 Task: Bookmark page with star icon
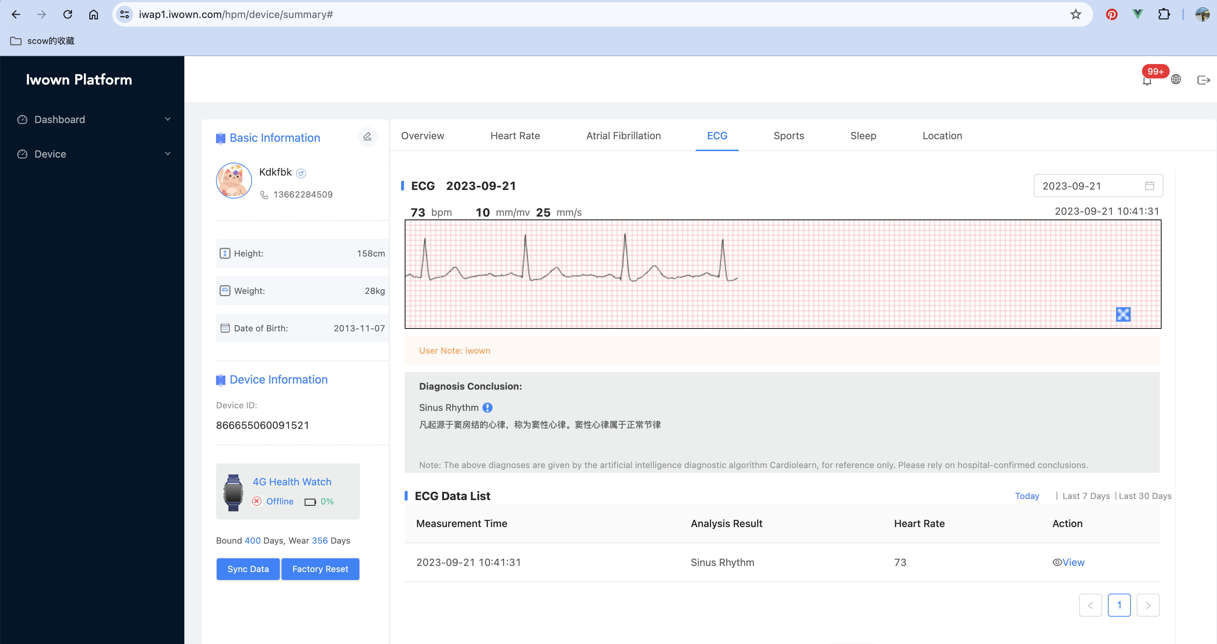(x=1076, y=15)
